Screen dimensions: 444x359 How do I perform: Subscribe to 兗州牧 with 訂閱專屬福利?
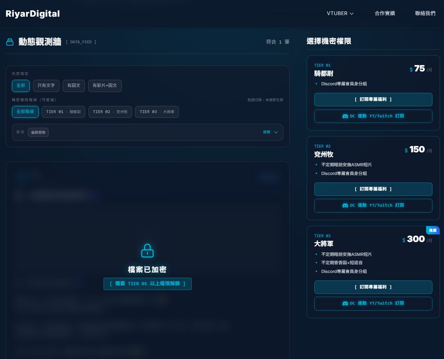pos(373,189)
